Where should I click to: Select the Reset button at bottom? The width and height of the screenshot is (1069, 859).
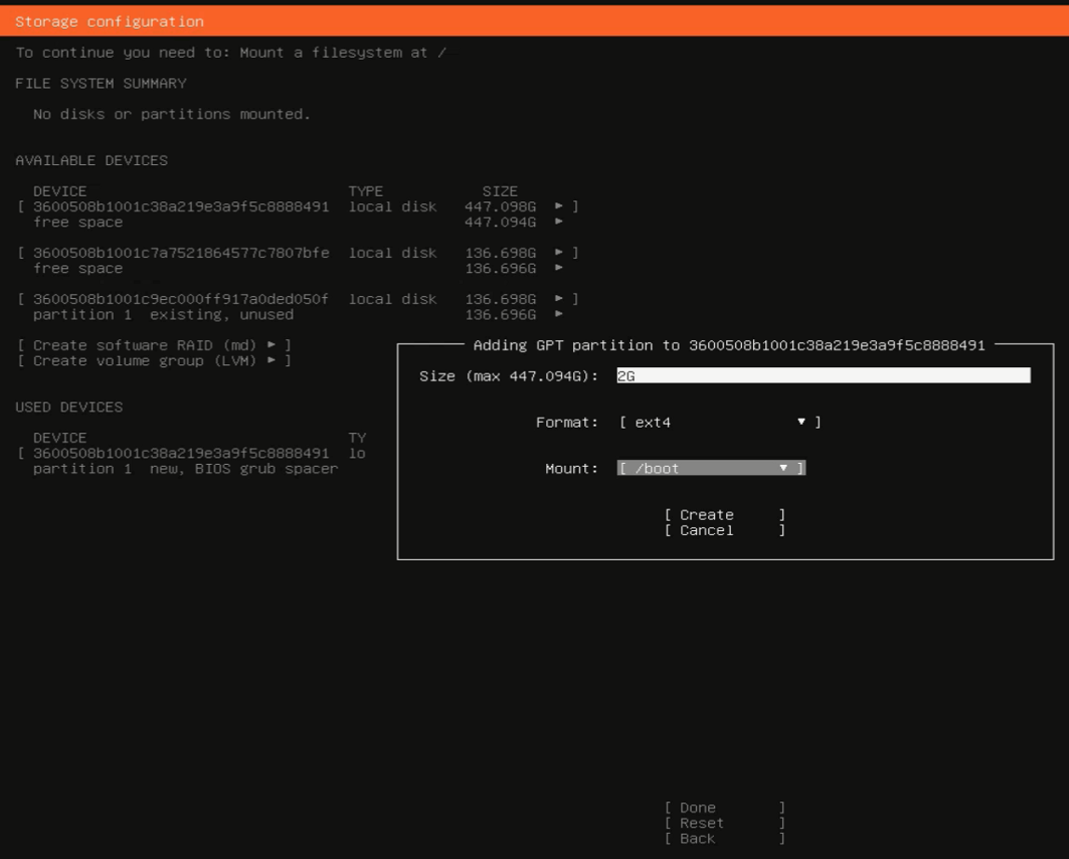click(725, 824)
